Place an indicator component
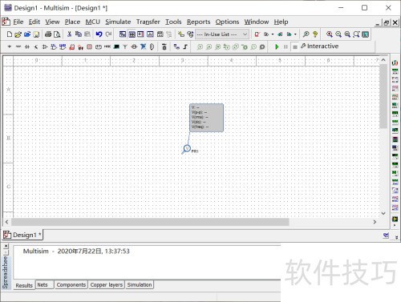The height and width of the screenshot is (302, 401). pyautogui.click(x=90, y=46)
